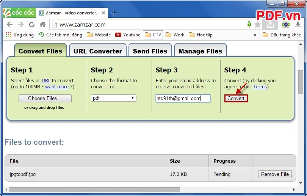Screen dimensions: 307x196
Task: Select the Zamzar - video converter browser tab
Action: (72, 13)
